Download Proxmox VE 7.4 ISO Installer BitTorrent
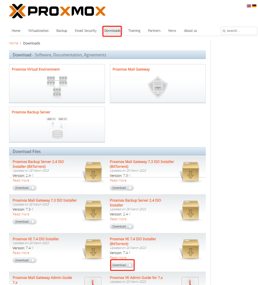The width and height of the screenshot is (258, 285). [122, 265]
